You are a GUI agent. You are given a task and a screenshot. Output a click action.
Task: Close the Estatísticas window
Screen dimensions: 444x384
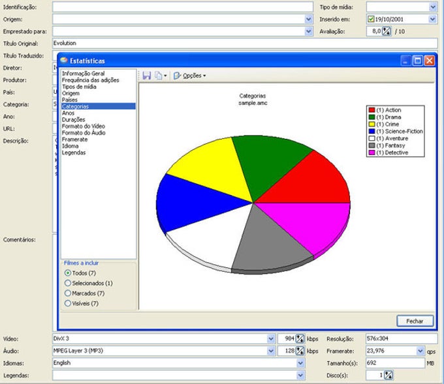[x=430, y=61]
